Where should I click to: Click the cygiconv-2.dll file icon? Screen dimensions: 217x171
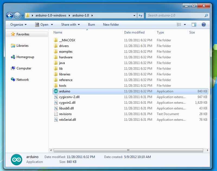tap(56, 97)
